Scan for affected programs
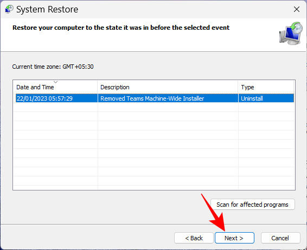The width and height of the screenshot is (307, 250). (x=253, y=205)
